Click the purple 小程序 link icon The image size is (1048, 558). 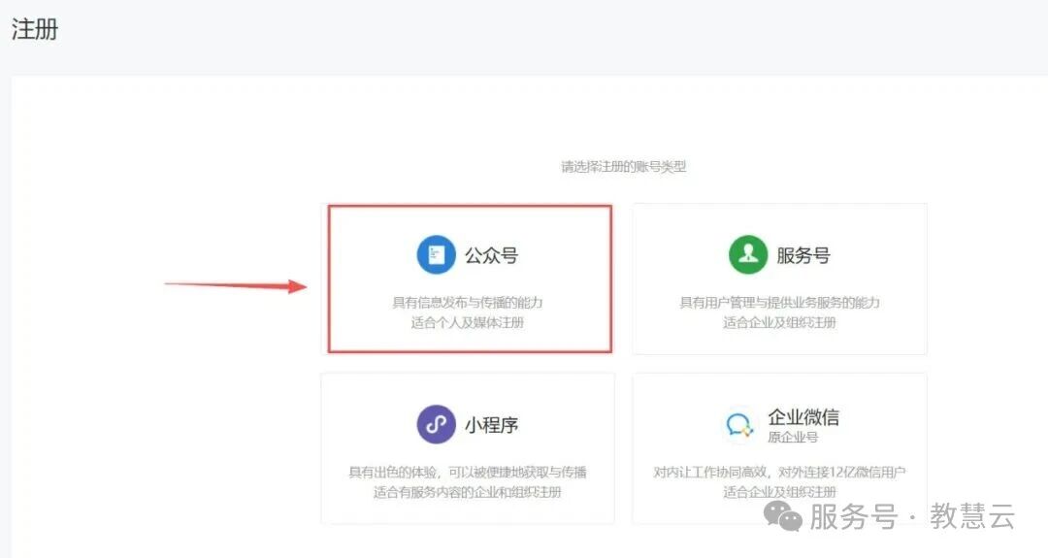click(x=436, y=424)
